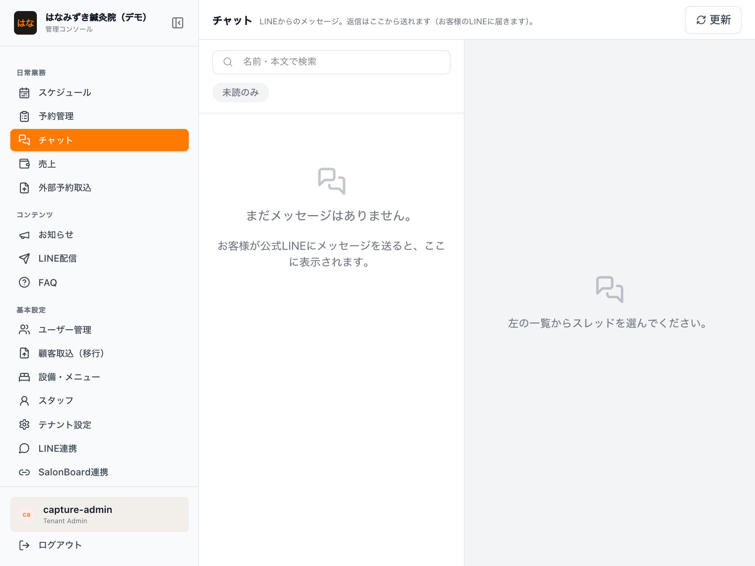Open the LINE配信 page
Image resolution: width=755 pixels, height=566 pixels.
pyautogui.click(x=100, y=259)
